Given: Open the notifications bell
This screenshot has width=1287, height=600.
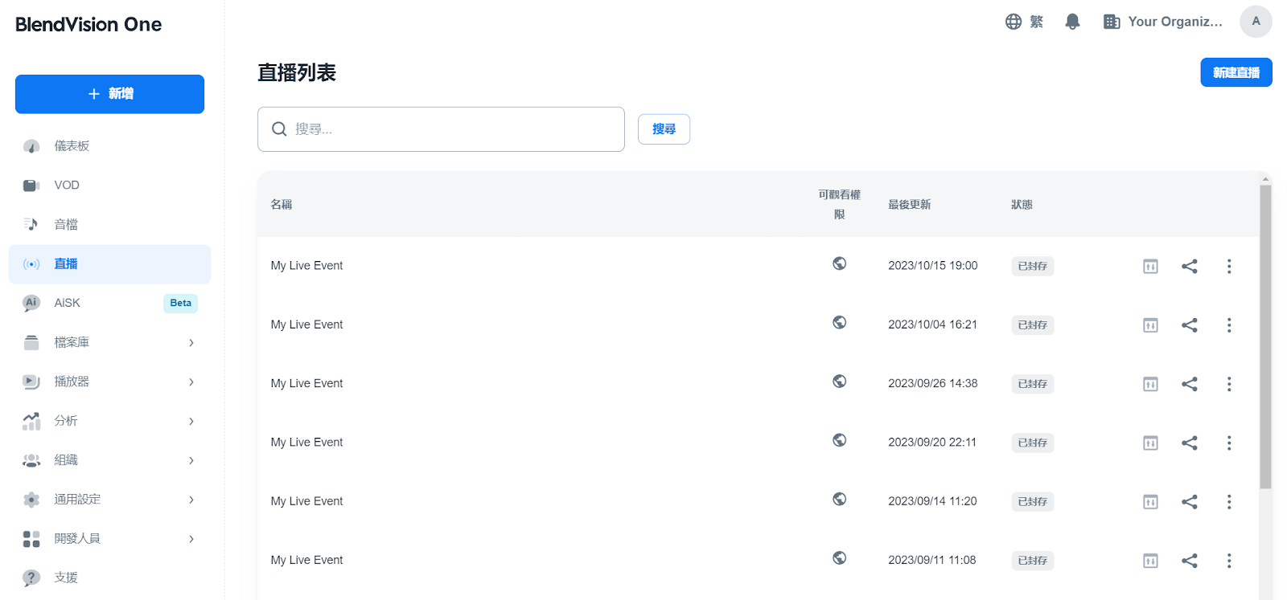Looking at the screenshot, I should [1071, 22].
